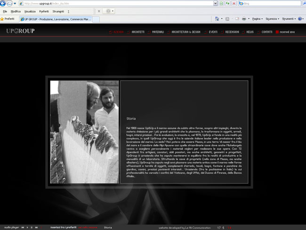Open the Visualizza menu

(30, 11)
